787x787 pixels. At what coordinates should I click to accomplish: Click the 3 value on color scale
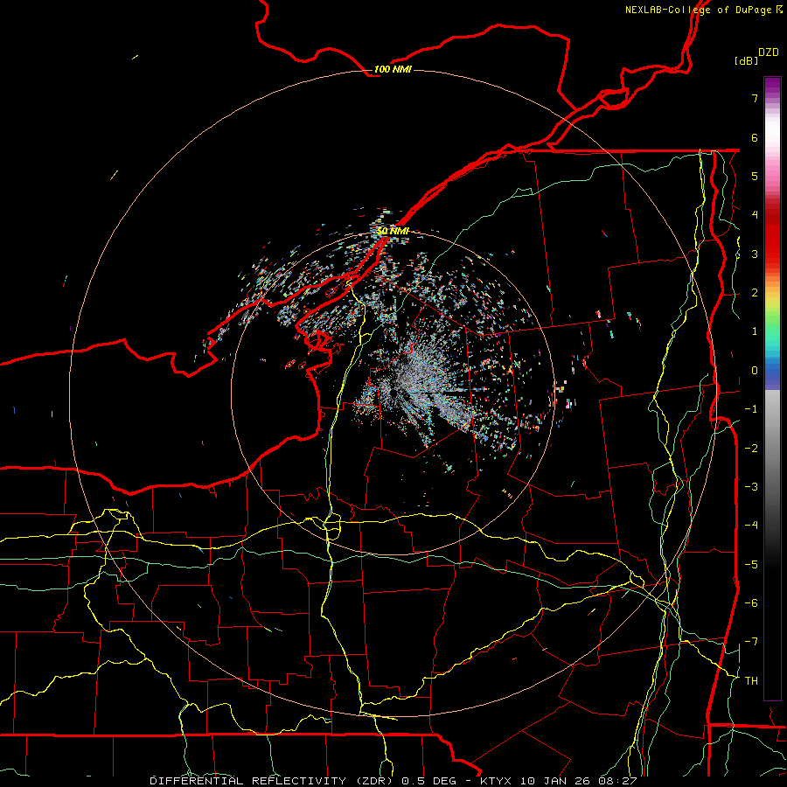click(x=755, y=254)
